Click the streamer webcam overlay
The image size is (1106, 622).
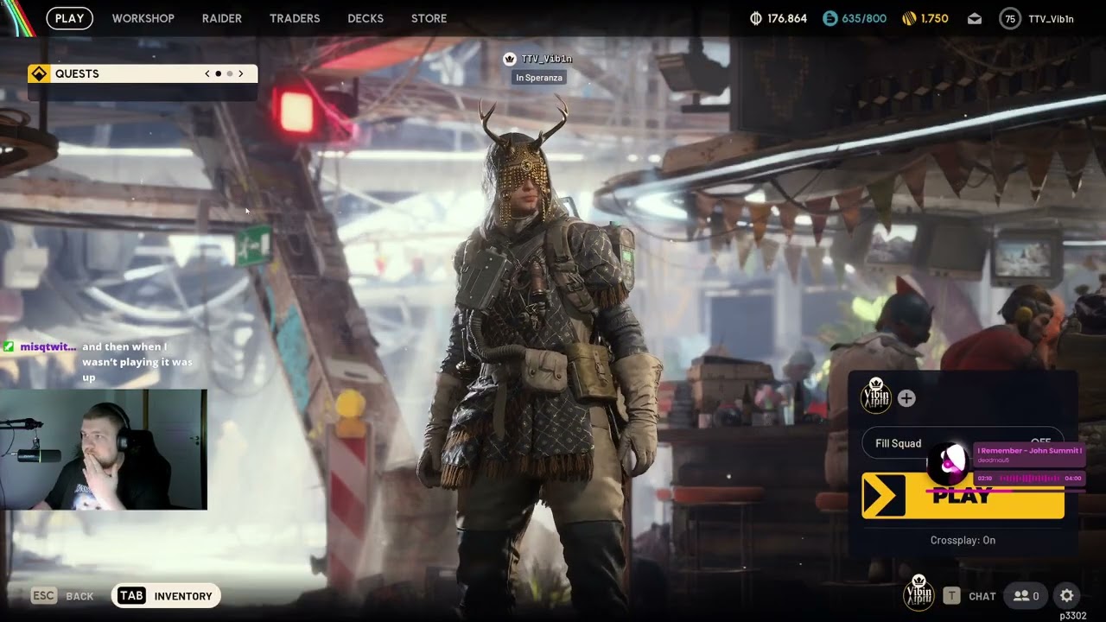point(104,449)
